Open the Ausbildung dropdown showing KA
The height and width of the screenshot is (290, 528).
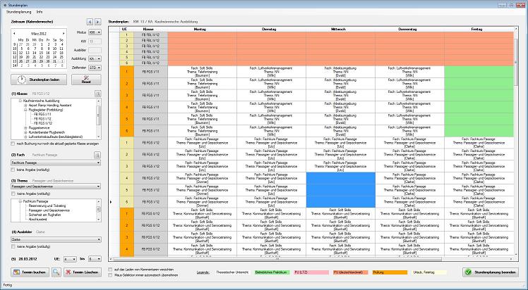(x=95, y=58)
